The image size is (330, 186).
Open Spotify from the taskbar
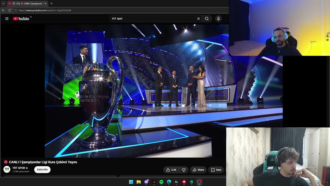tap(161, 182)
